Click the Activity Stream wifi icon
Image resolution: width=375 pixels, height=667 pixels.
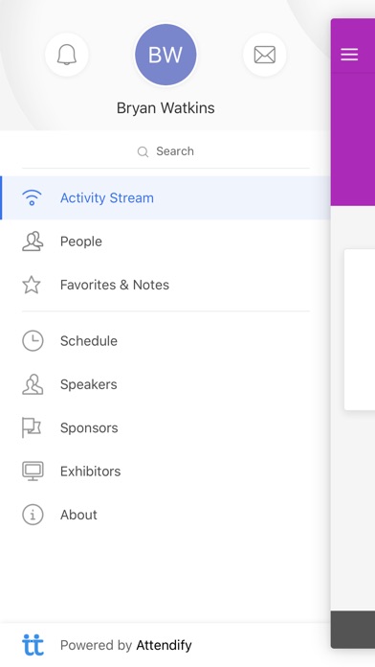point(32,197)
